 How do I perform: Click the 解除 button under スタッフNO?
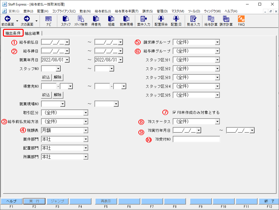[x=58, y=77]
